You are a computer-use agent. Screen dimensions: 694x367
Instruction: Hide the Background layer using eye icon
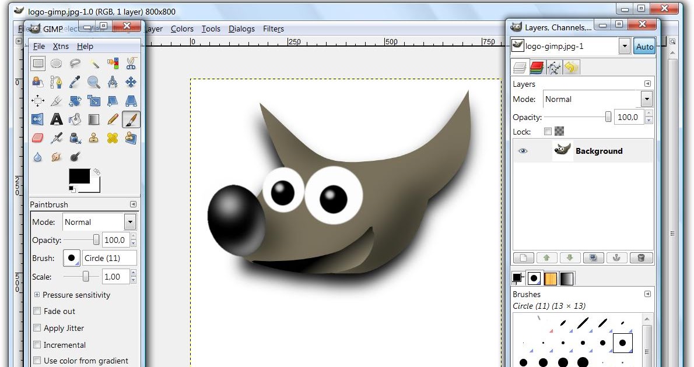[x=523, y=151]
